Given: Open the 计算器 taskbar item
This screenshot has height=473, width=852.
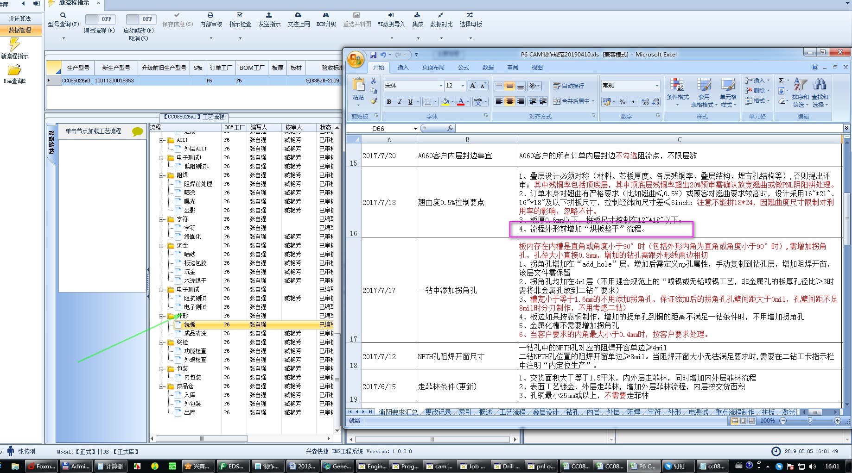Looking at the screenshot, I should (x=110, y=466).
